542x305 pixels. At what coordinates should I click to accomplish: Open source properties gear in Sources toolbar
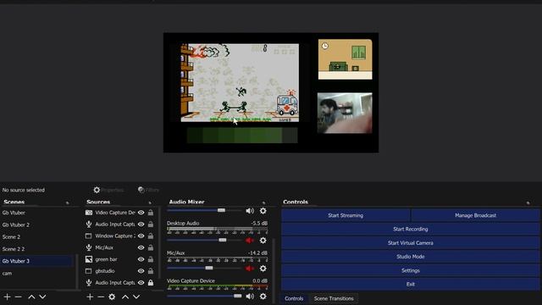click(x=112, y=297)
